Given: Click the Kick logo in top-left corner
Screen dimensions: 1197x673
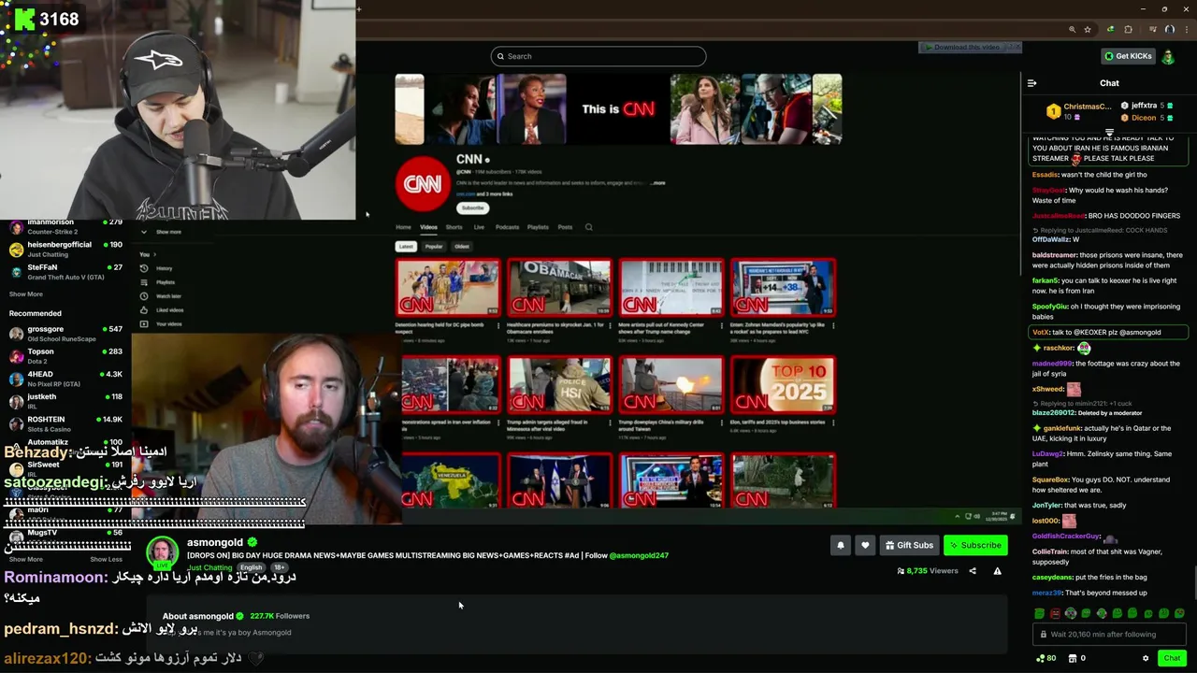Looking at the screenshot, I should (x=24, y=19).
